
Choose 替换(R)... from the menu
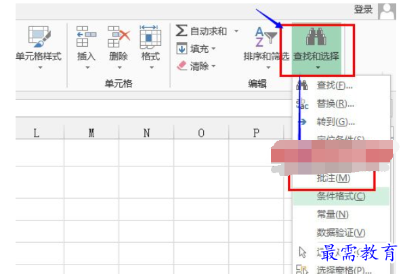[341, 104]
